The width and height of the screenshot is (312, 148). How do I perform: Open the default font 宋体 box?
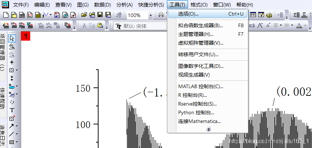pyautogui.click(x=139, y=26)
